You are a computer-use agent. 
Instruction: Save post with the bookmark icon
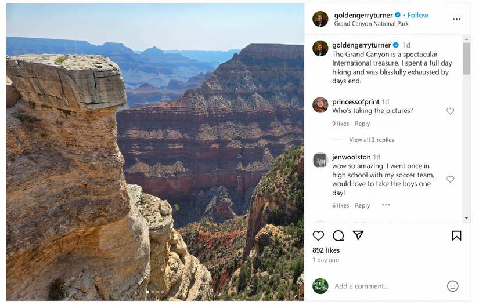click(x=456, y=235)
